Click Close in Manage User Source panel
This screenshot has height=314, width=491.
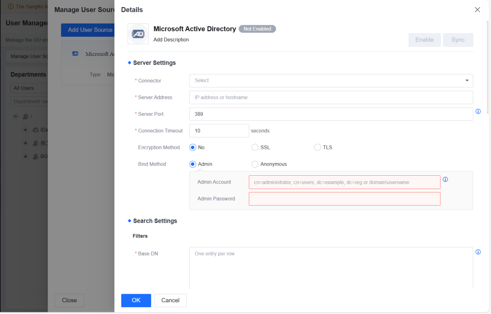click(69, 300)
